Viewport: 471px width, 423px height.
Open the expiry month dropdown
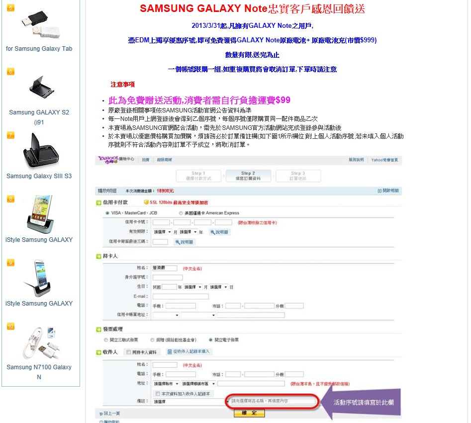coord(163,232)
